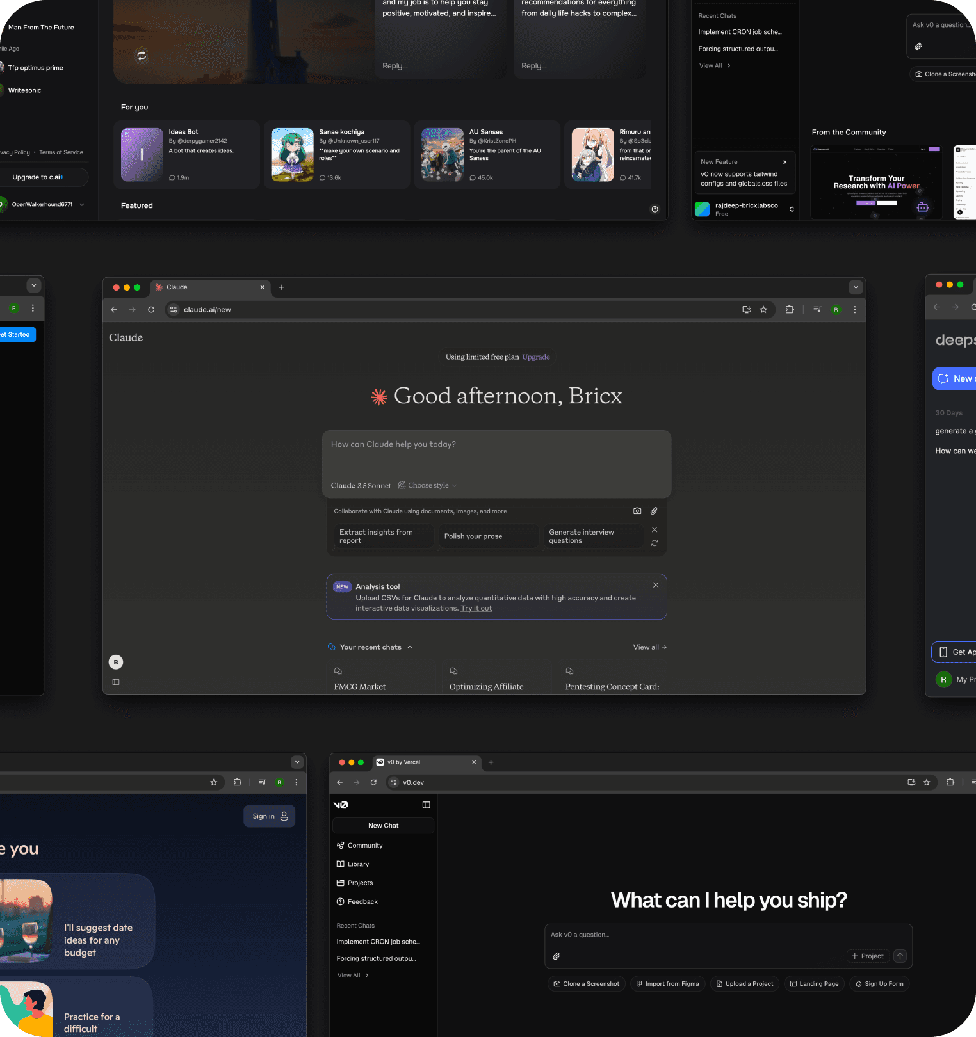Click reload icon in Claude browser window
The height and width of the screenshot is (1037, 976).
(151, 310)
